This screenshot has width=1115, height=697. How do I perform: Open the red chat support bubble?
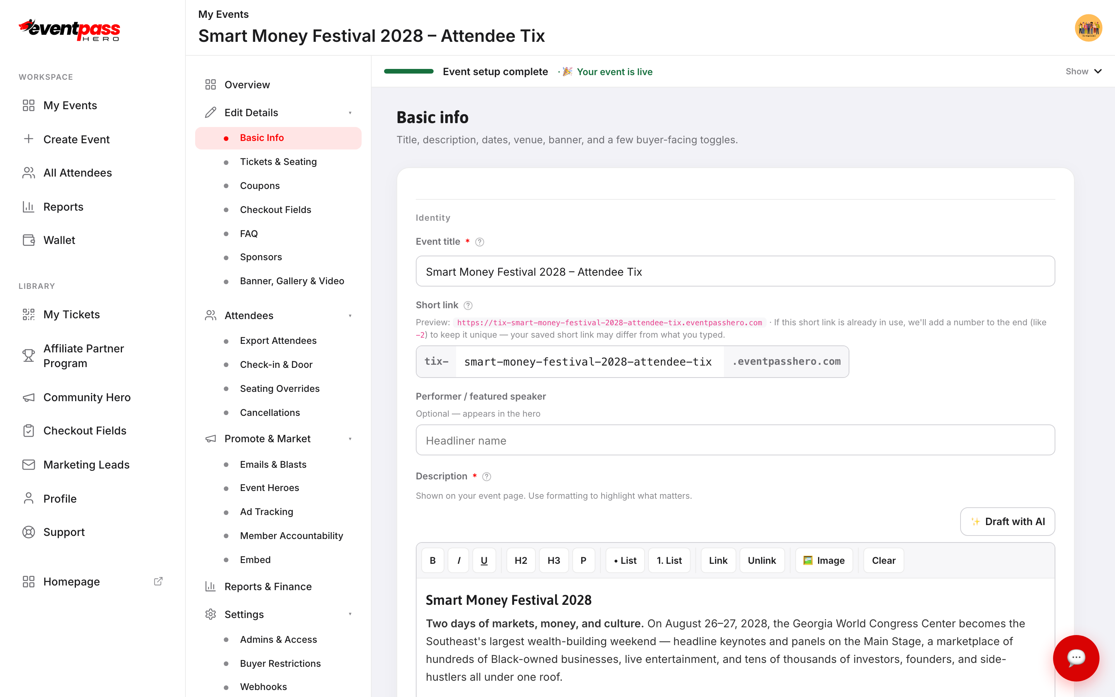pyautogui.click(x=1076, y=658)
